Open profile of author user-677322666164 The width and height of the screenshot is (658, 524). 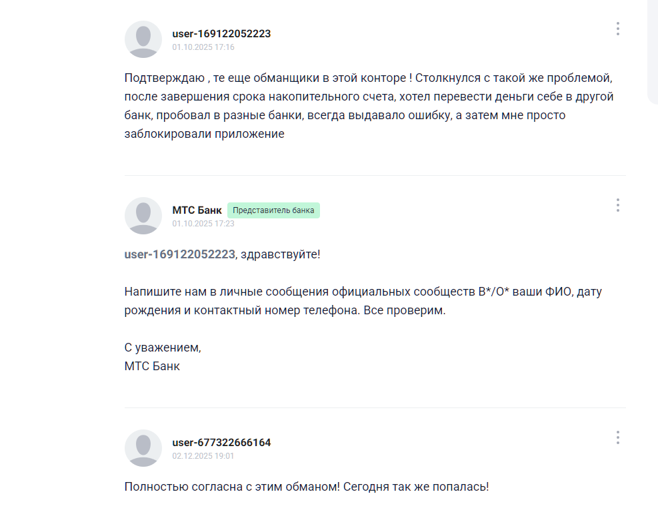(x=221, y=442)
